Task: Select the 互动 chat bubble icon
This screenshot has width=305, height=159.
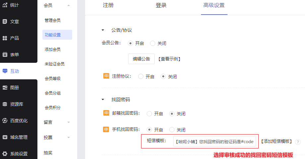Action: pyautogui.click(x=5, y=71)
